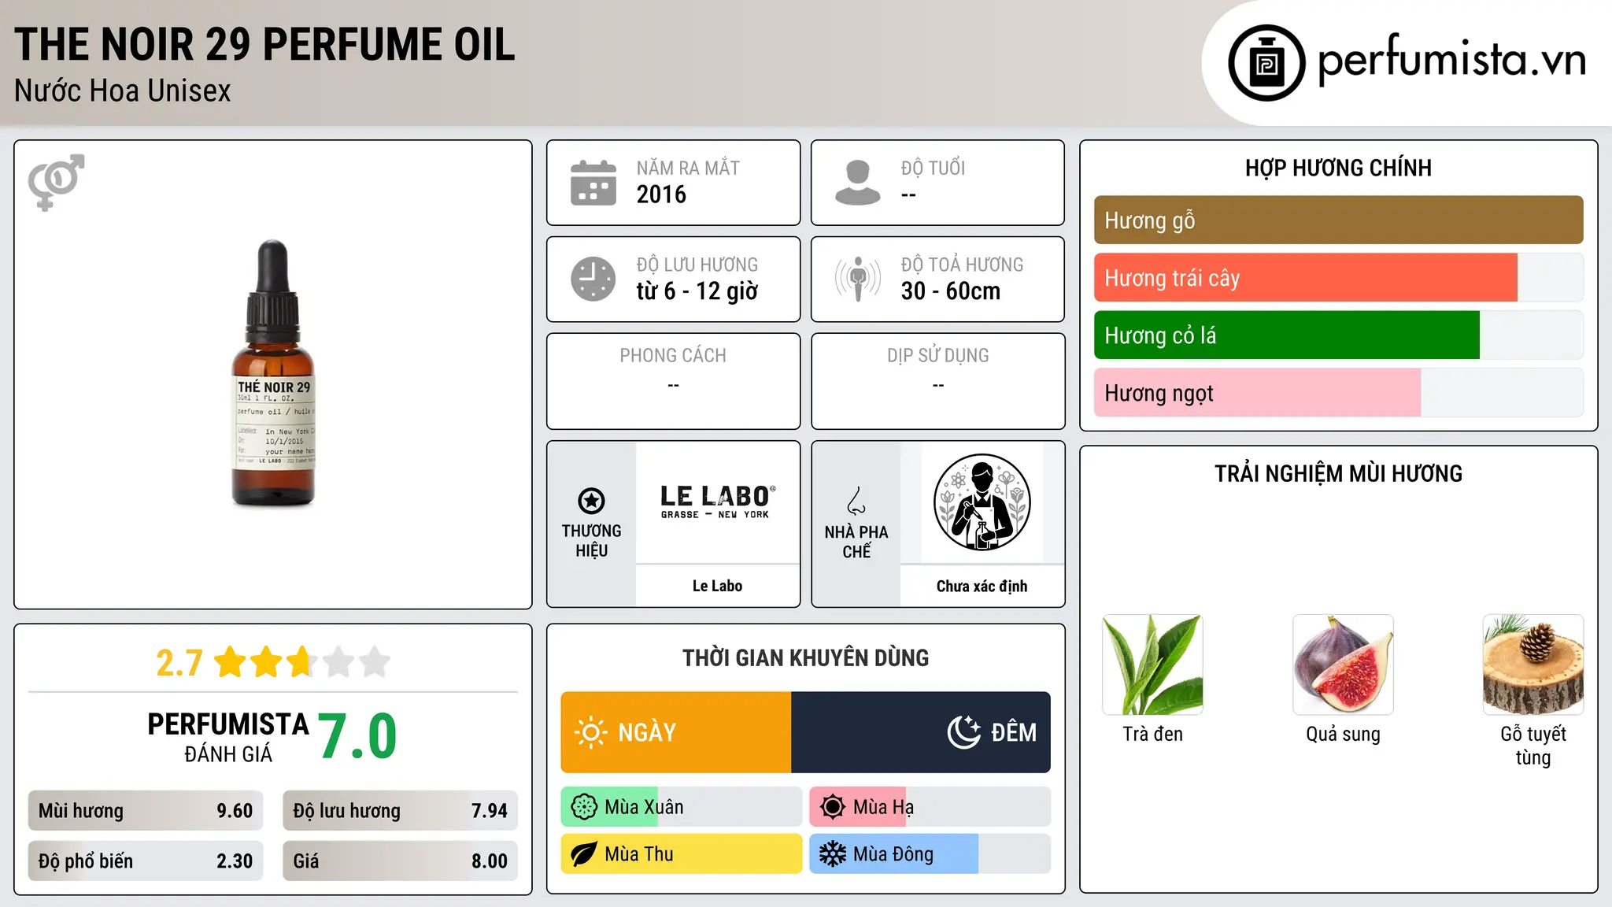Click the perfumista.vn site name

coord(1452,60)
